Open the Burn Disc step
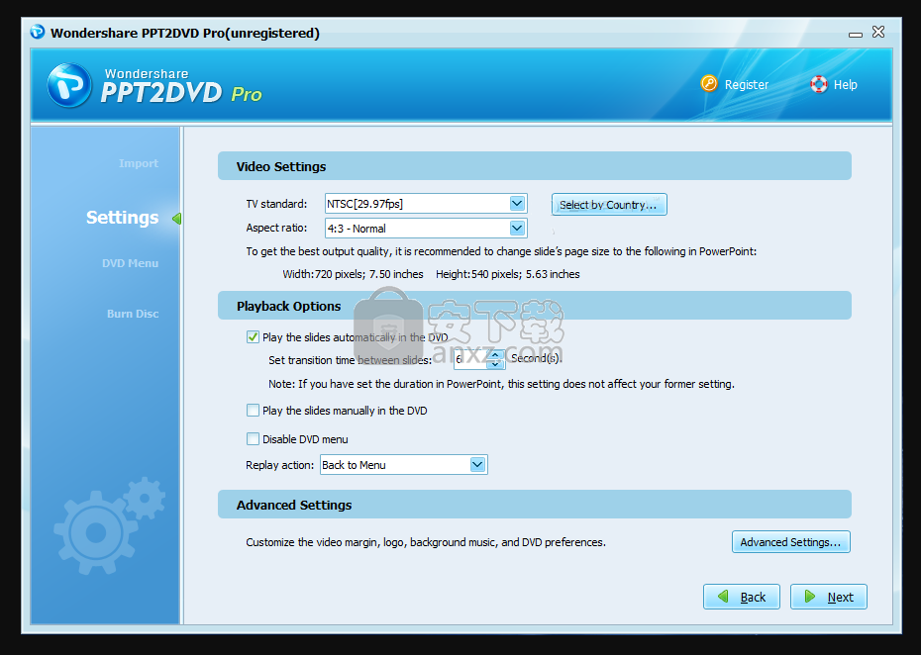The height and width of the screenshot is (655, 921). click(133, 314)
